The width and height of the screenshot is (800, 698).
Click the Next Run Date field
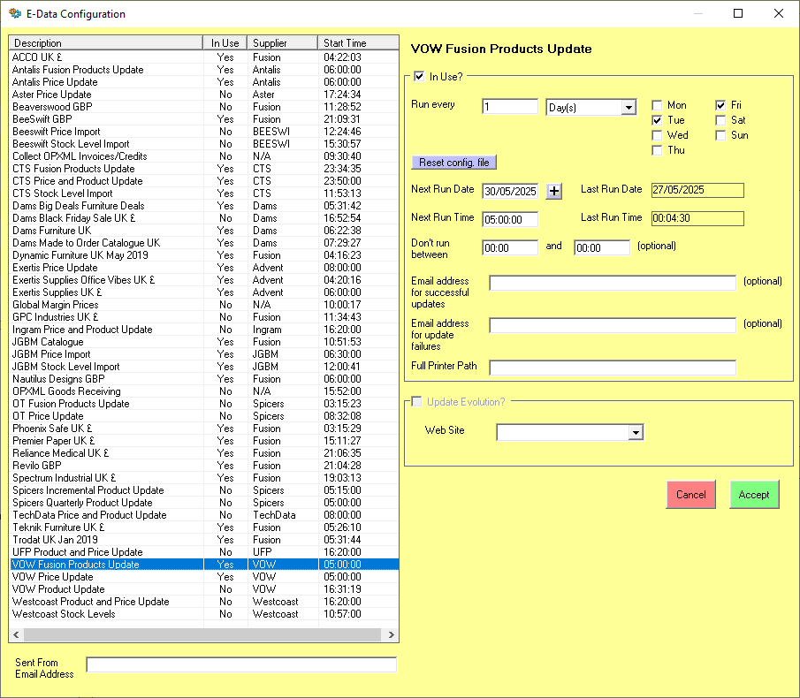(x=510, y=191)
